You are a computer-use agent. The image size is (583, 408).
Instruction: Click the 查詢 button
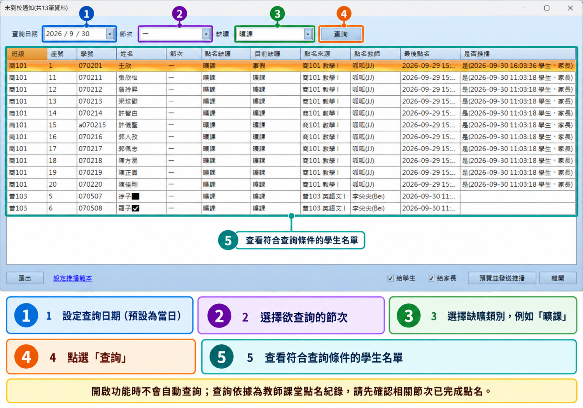[341, 34]
